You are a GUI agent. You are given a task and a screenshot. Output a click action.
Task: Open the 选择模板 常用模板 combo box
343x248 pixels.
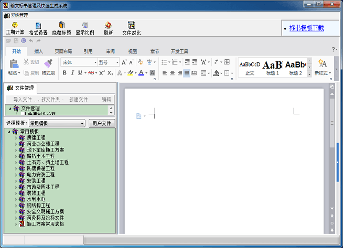pos(57,123)
